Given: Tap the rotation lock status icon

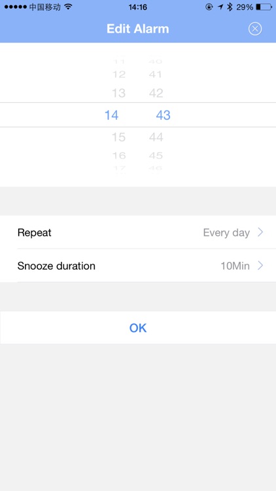Looking at the screenshot, I should point(209,7).
